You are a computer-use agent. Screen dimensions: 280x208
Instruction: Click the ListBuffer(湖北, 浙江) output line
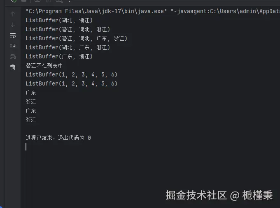(x=59, y=20)
